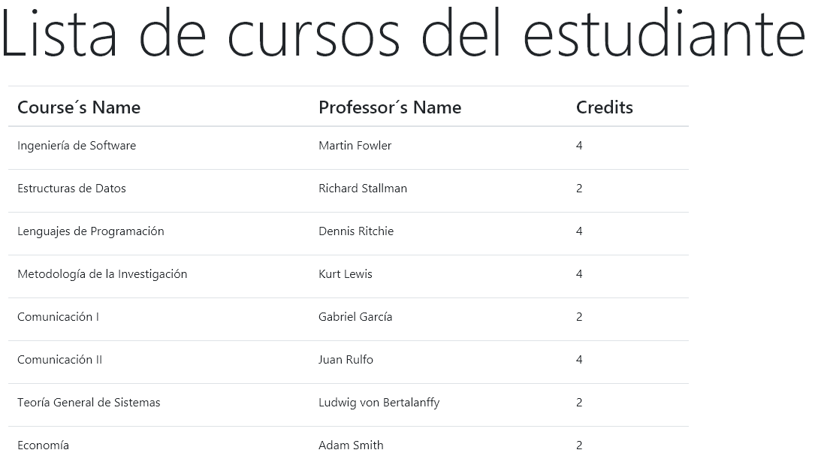Click the page title 'Lista de cursos del estudiante'
This screenshot has width=815, height=459.
pos(403,35)
